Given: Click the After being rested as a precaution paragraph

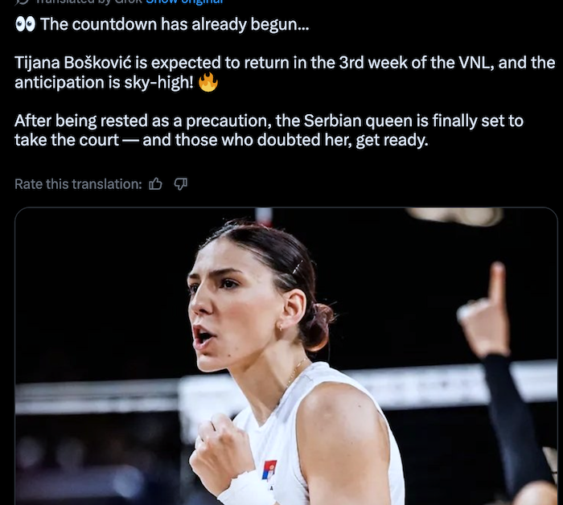Looking at the screenshot, I should 269,130.
